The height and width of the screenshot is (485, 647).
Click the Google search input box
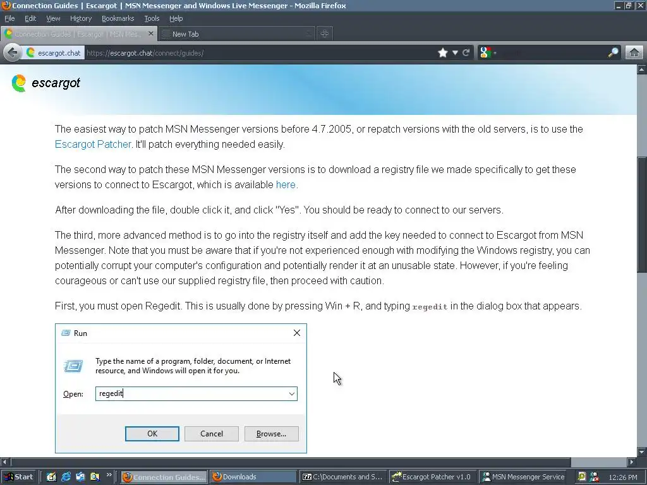point(552,53)
